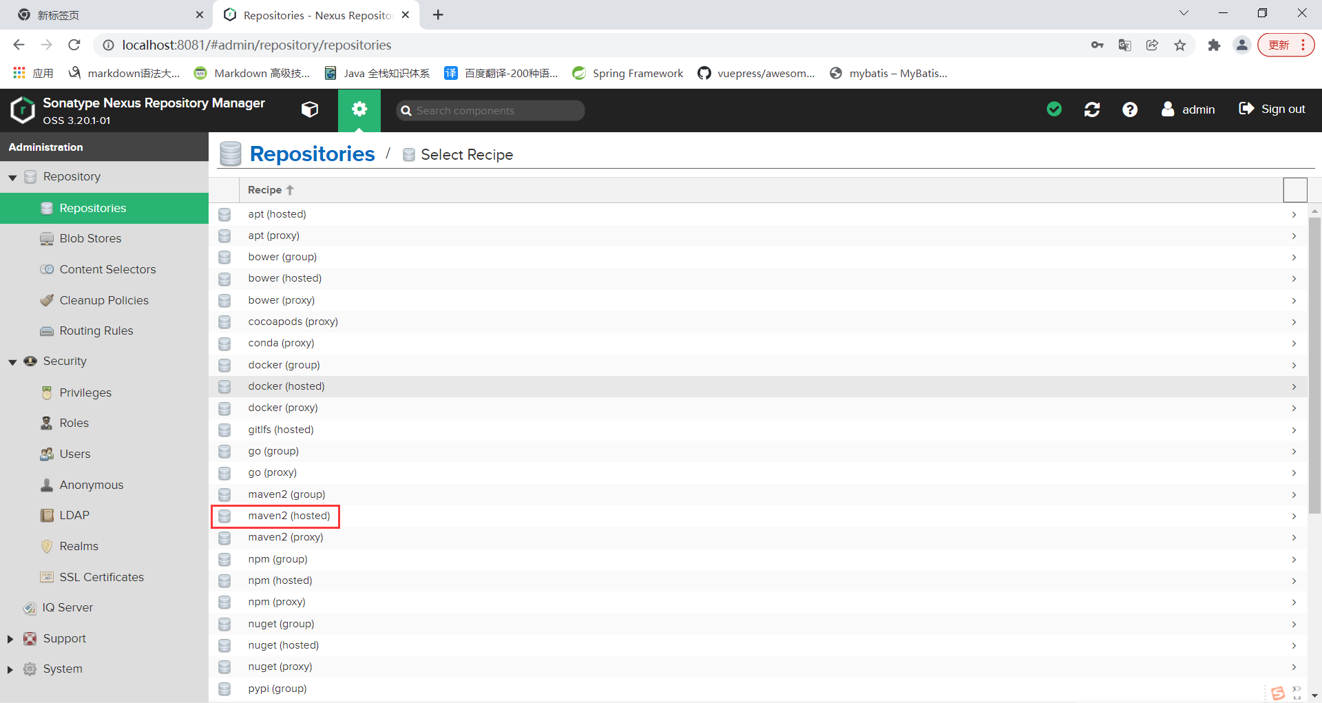
Task: Open the Spring Framework bookmark
Action: pyautogui.click(x=628, y=73)
